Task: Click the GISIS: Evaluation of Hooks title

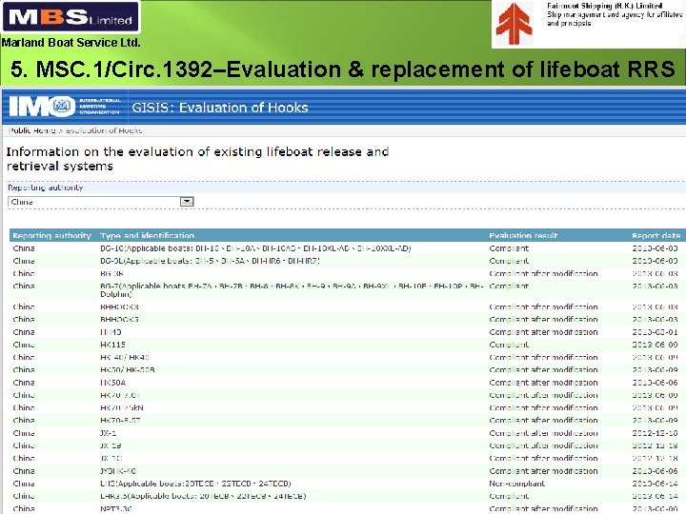Action: tap(220, 108)
